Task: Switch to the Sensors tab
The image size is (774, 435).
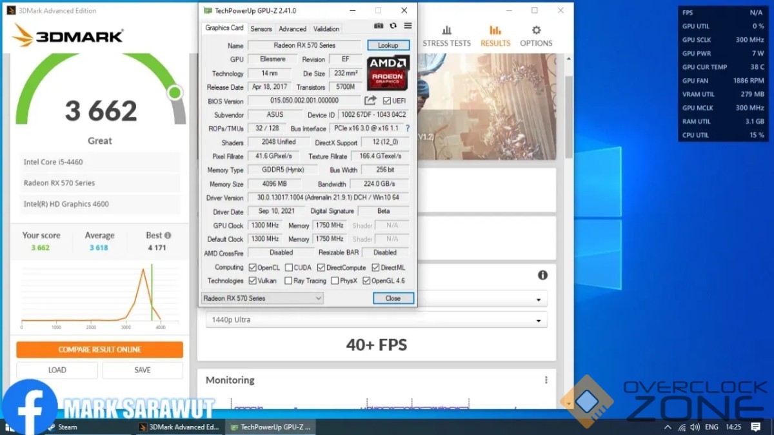Action: [261, 28]
